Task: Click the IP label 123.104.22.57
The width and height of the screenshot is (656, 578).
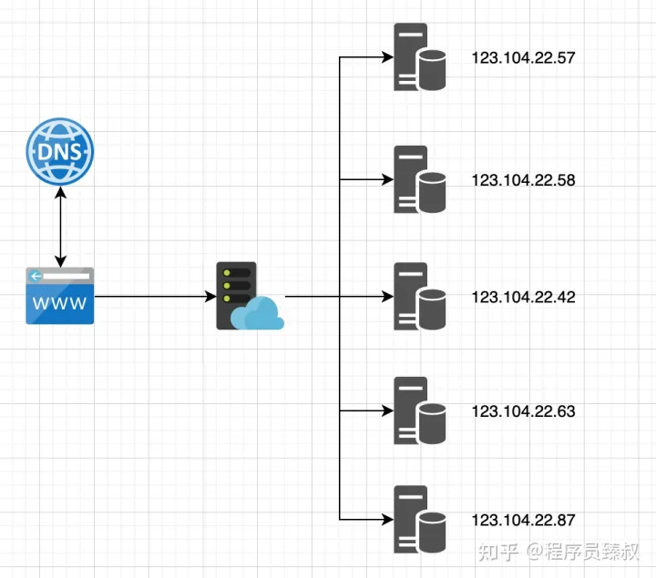Action: click(x=523, y=57)
